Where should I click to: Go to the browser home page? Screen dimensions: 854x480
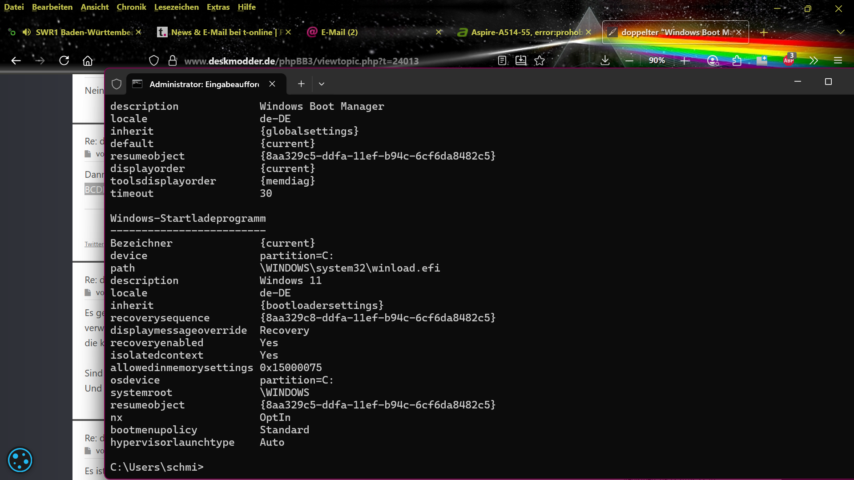pos(88,60)
